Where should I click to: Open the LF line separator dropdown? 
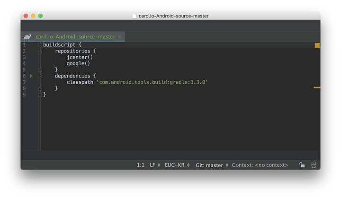coord(155,165)
